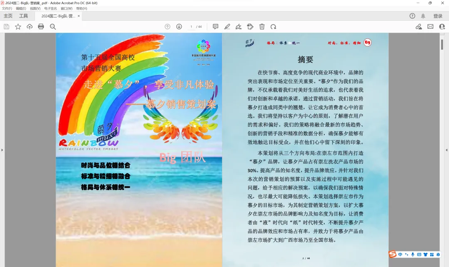Open the Print dialog via printer icon

[x=40, y=26]
